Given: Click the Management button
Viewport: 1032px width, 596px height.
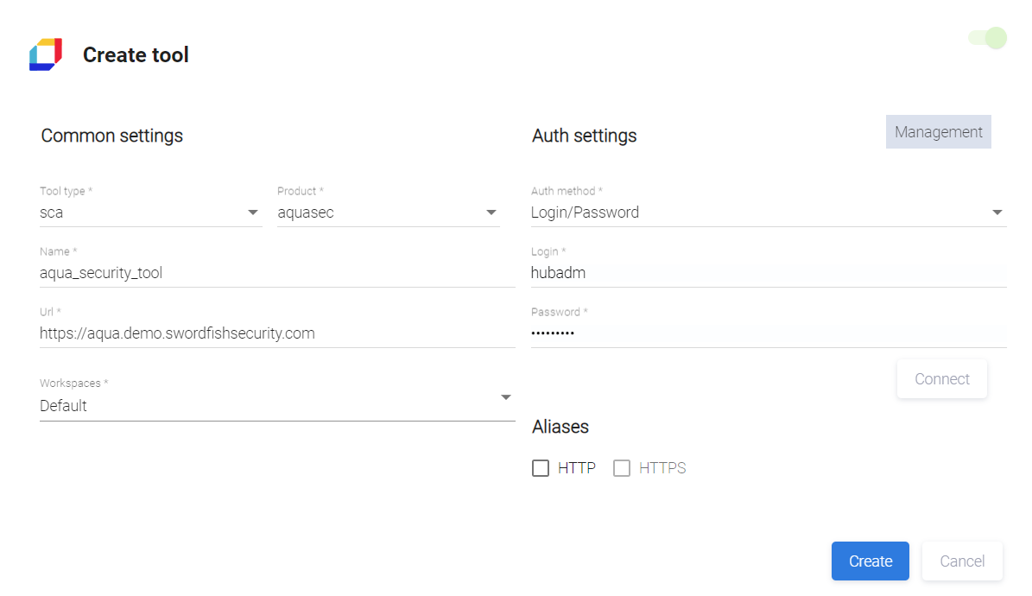Looking at the screenshot, I should point(938,132).
